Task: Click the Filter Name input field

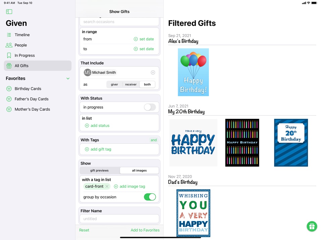Action: 119,219
